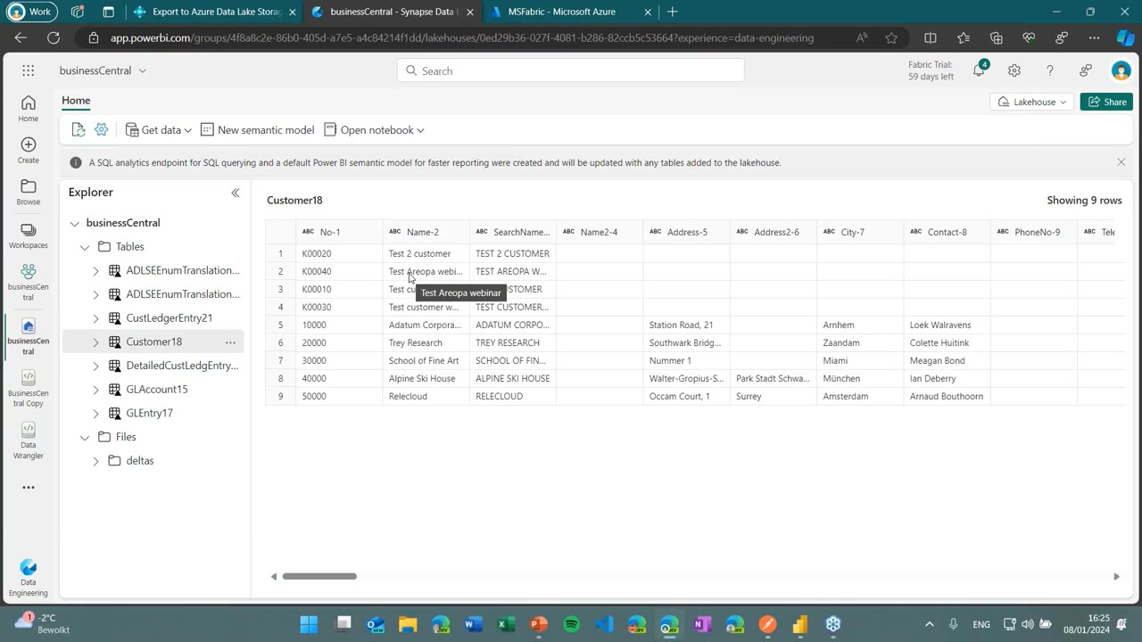Open the Data Wrangler item in the sidebar

click(29, 441)
